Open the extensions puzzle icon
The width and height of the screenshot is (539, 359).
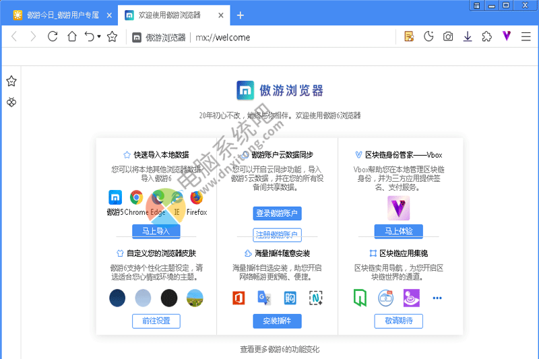(486, 36)
